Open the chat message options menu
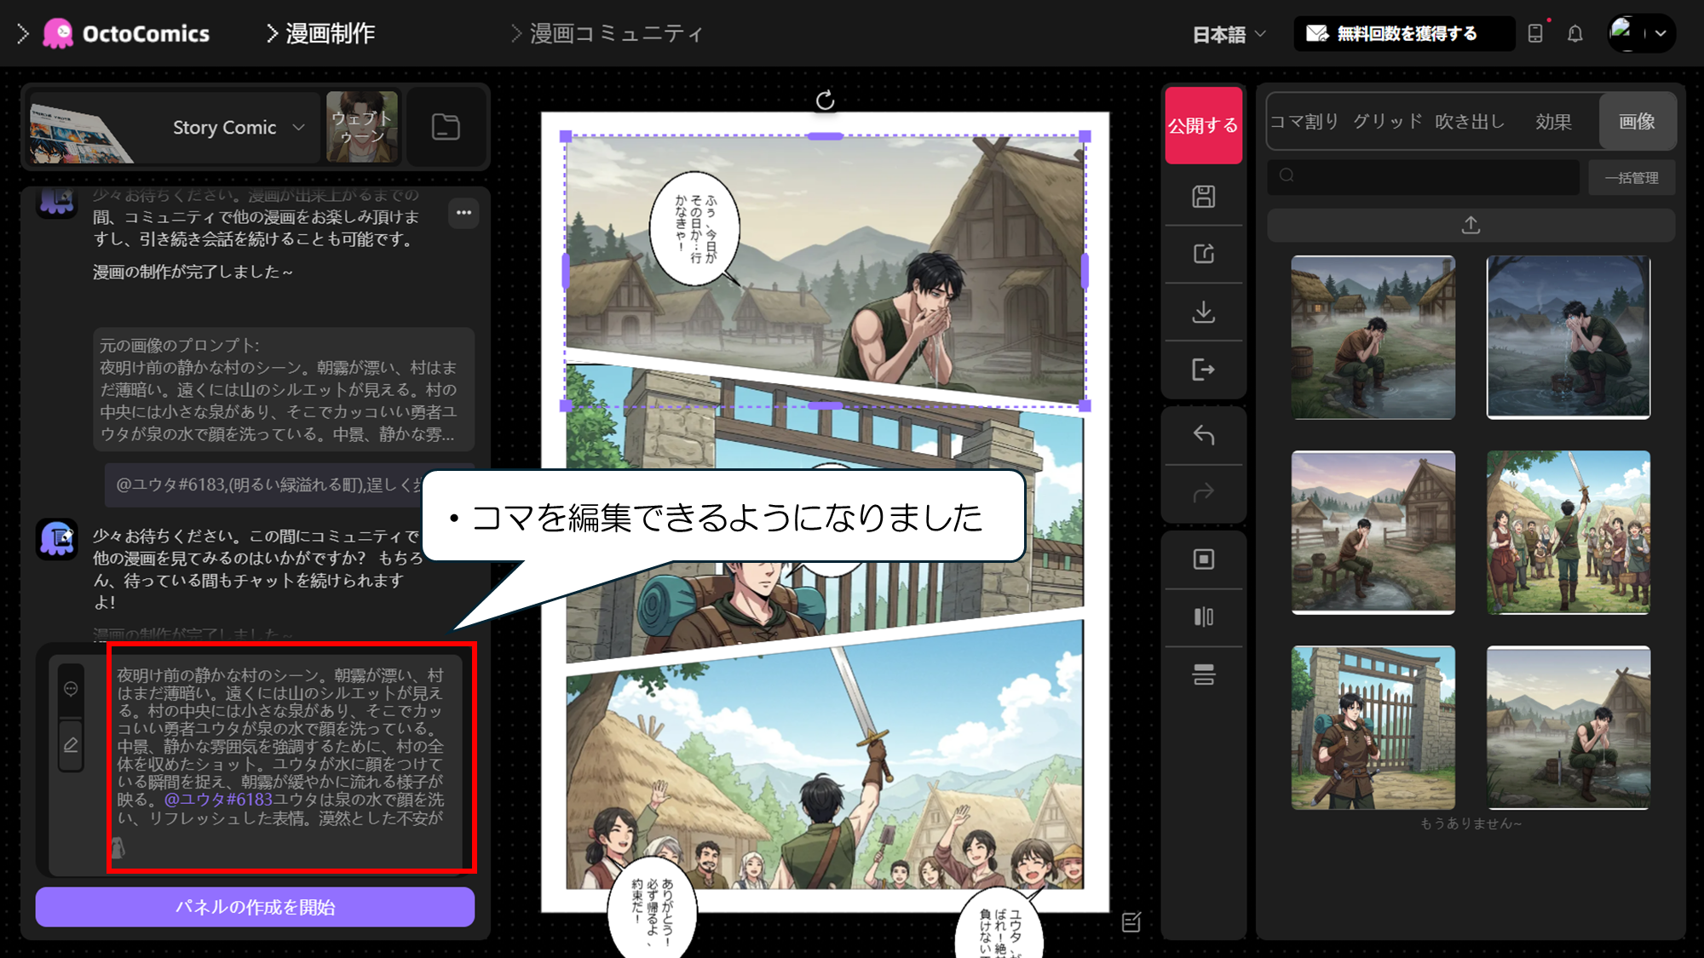The height and width of the screenshot is (958, 1704). [463, 213]
